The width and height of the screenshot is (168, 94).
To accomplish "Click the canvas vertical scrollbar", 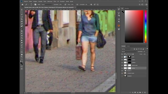I will [116, 76].
